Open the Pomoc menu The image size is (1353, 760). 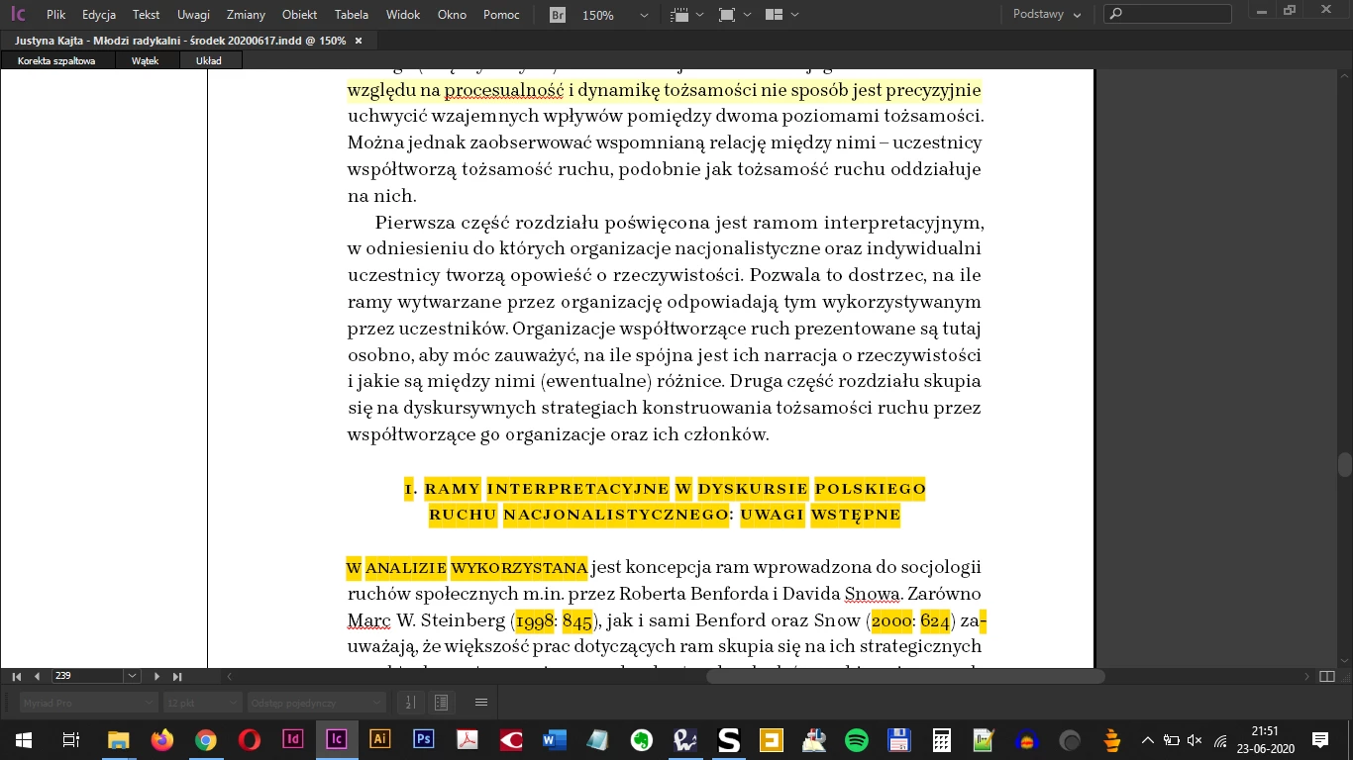[501, 15]
